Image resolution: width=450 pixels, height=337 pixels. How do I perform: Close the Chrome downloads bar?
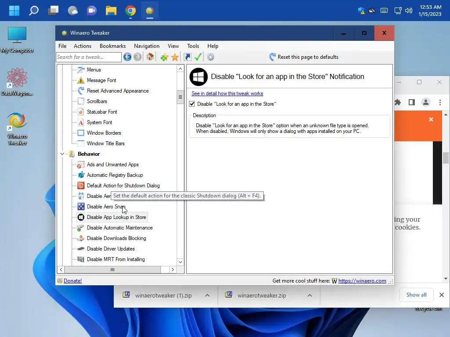click(441, 295)
